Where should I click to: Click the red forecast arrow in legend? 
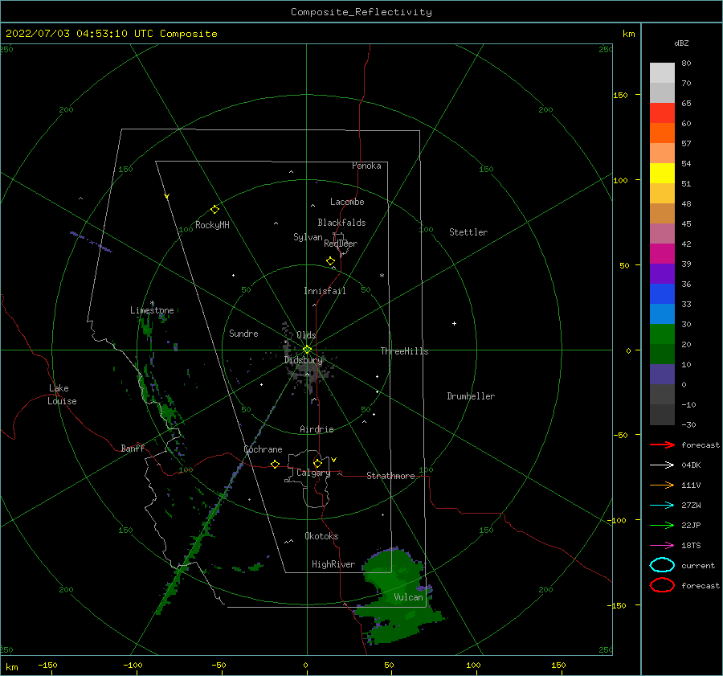[662, 445]
